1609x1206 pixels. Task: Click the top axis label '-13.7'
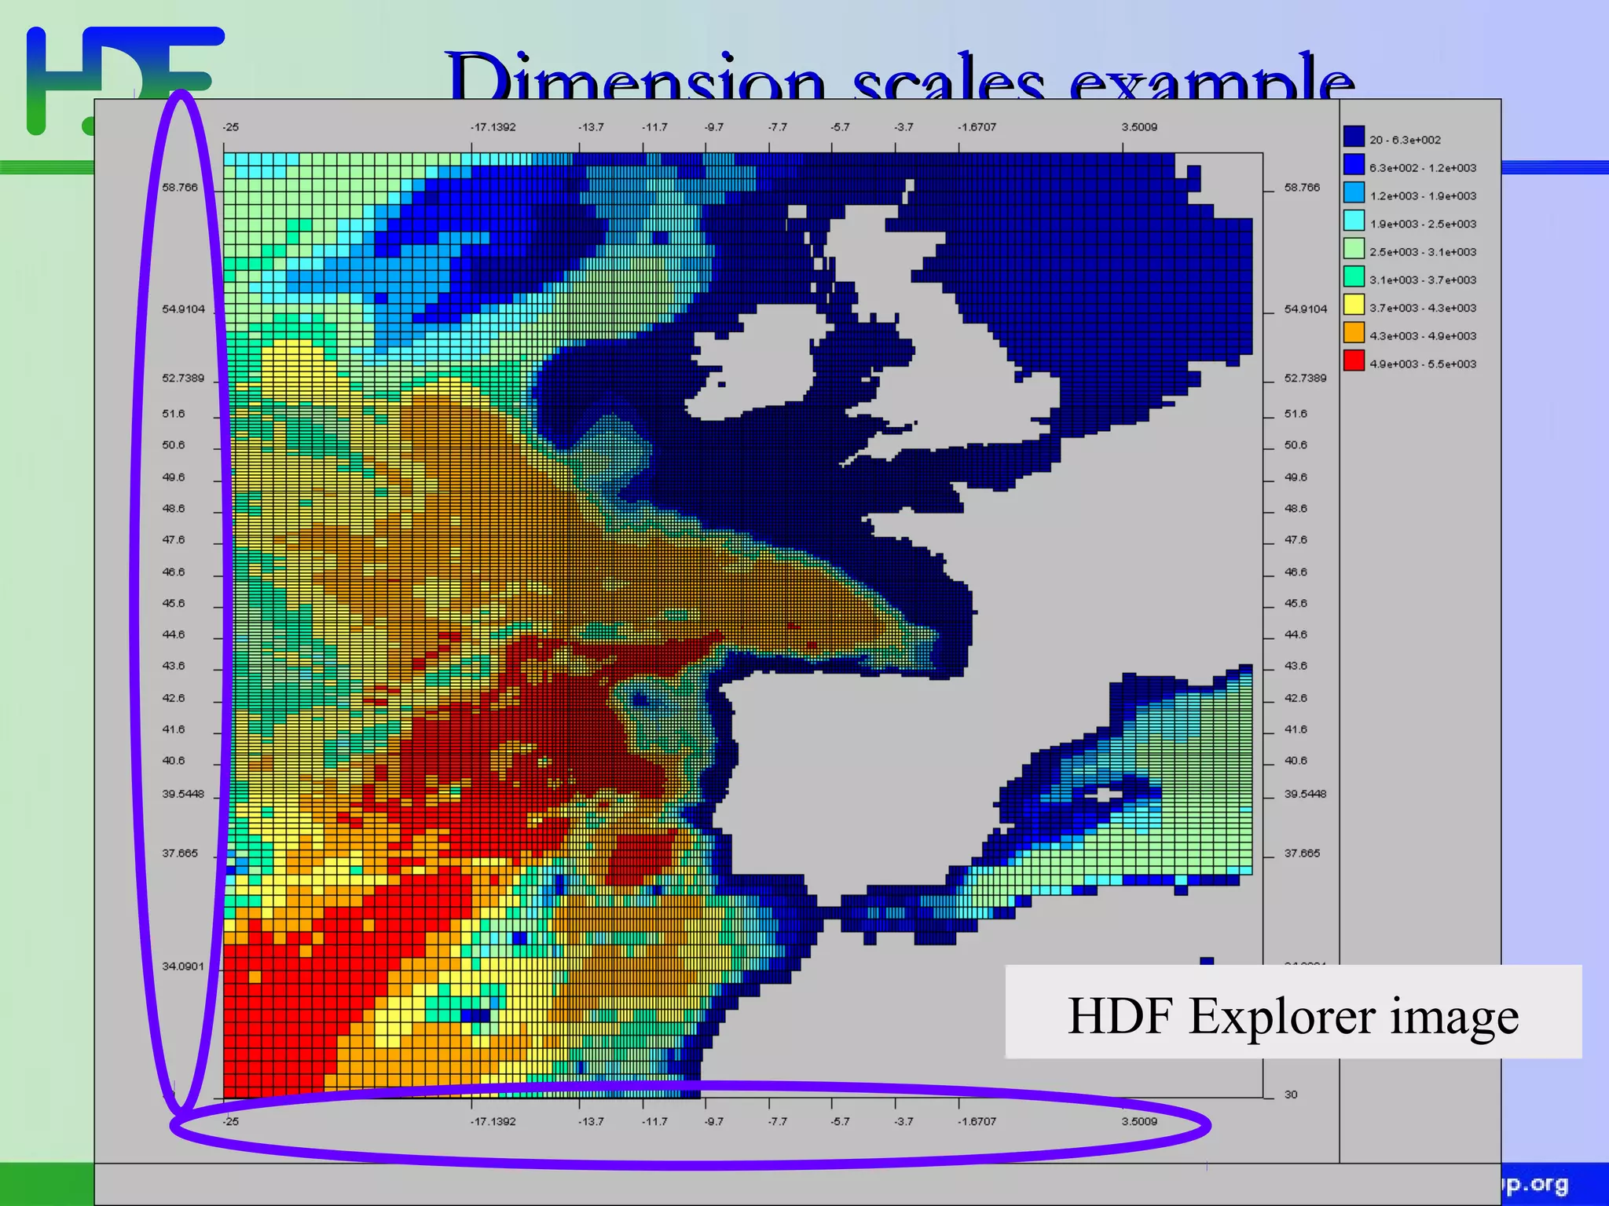[x=591, y=127]
